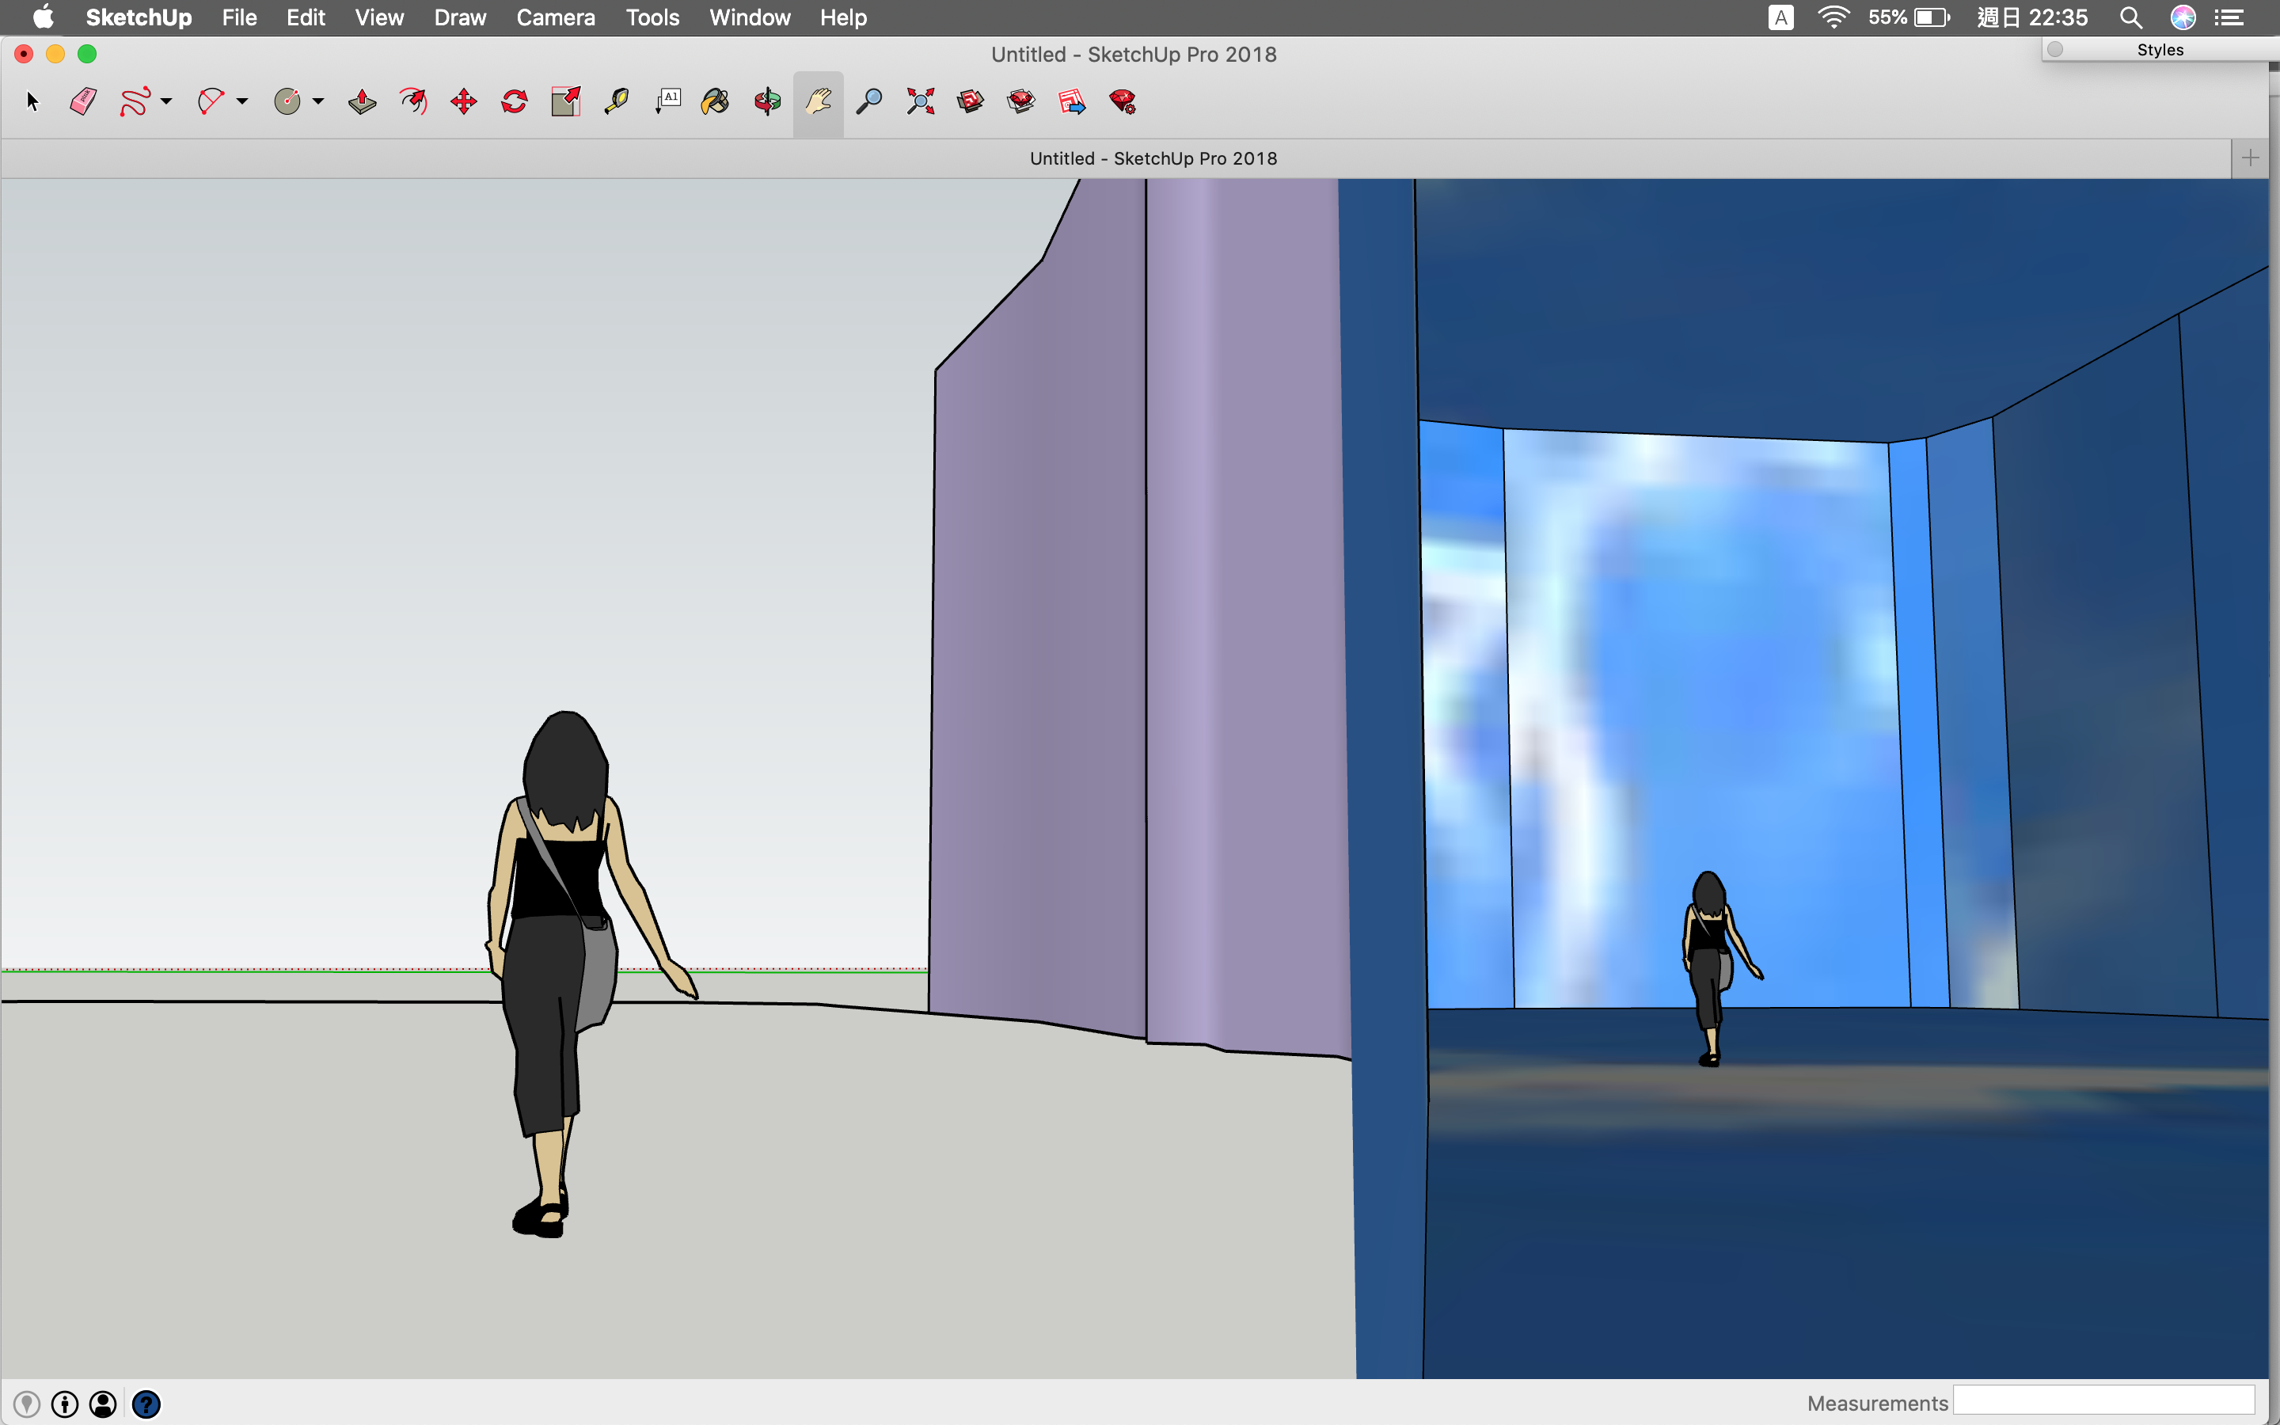The width and height of the screenshot is (2280, 1425).
Task: Choose the Paint Bucket tool
Action: (x=716, y=102)
